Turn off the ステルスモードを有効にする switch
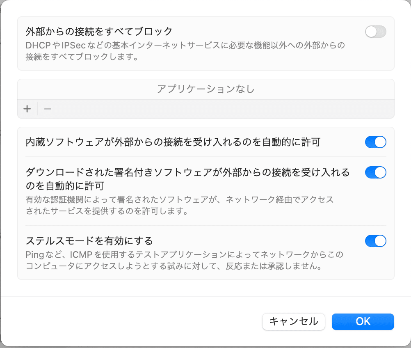411x348 pixels. pyautogui.click(x=375, y=241)
